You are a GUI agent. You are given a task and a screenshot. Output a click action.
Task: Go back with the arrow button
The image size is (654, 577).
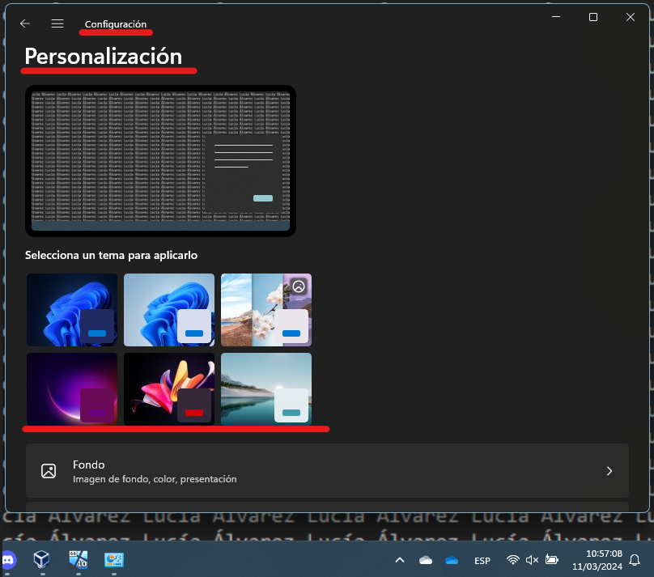24,23
